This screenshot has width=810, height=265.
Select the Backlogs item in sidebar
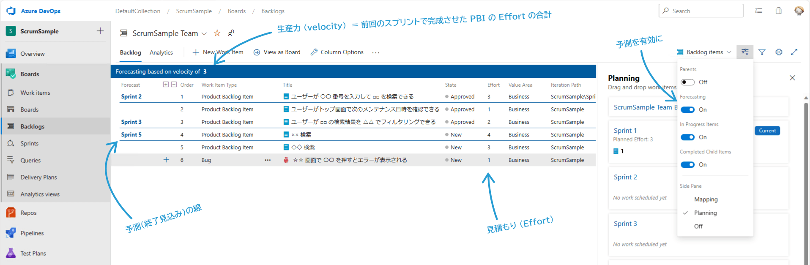pos(32,126)
